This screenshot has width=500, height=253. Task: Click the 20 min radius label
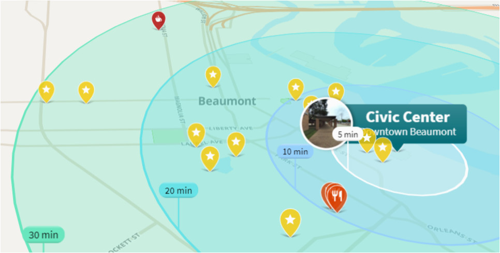pyautogui.click(x=179, y=191)
